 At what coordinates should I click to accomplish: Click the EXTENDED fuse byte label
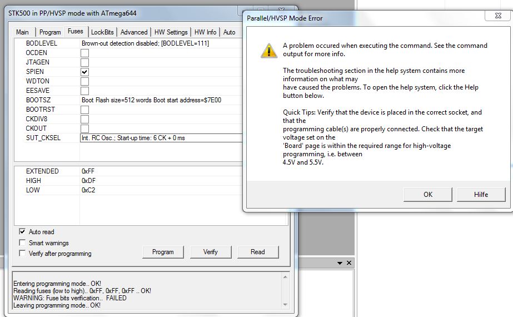click(42, 171)
